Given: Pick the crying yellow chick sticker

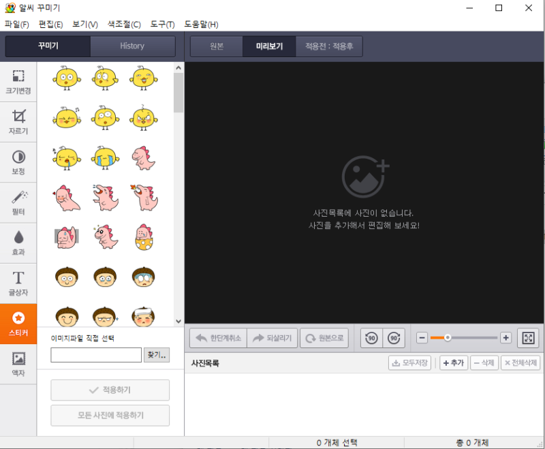Looking at the screenshot, I should point(106,158).
